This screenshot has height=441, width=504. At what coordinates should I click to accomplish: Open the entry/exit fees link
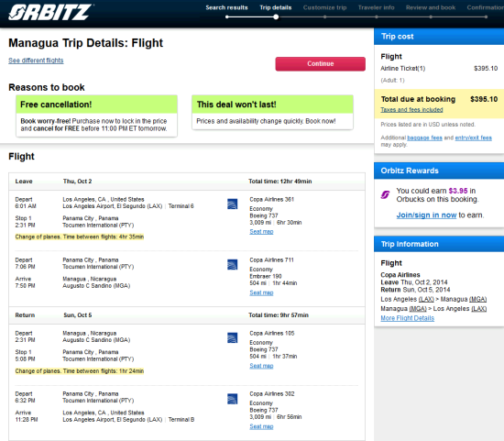tap(474, 138)
